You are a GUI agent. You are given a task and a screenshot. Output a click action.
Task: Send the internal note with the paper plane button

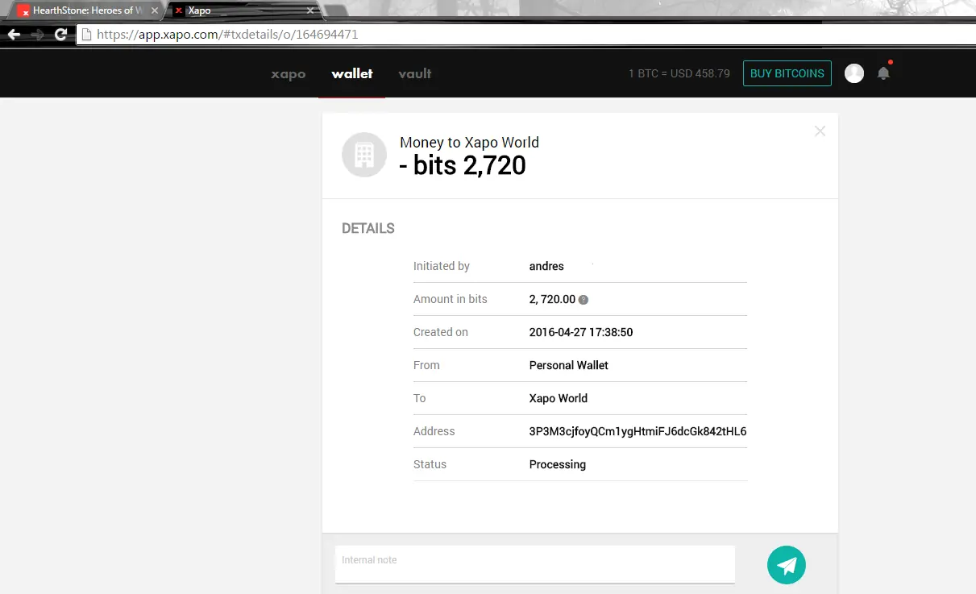pos(787,564)
